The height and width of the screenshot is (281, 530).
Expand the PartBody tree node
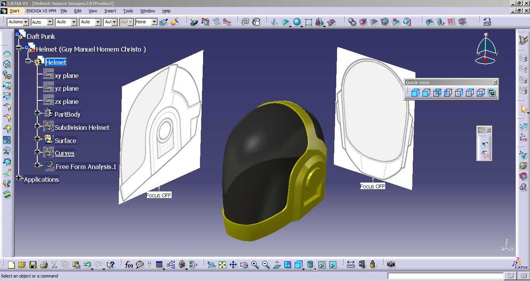click(37, 113)
